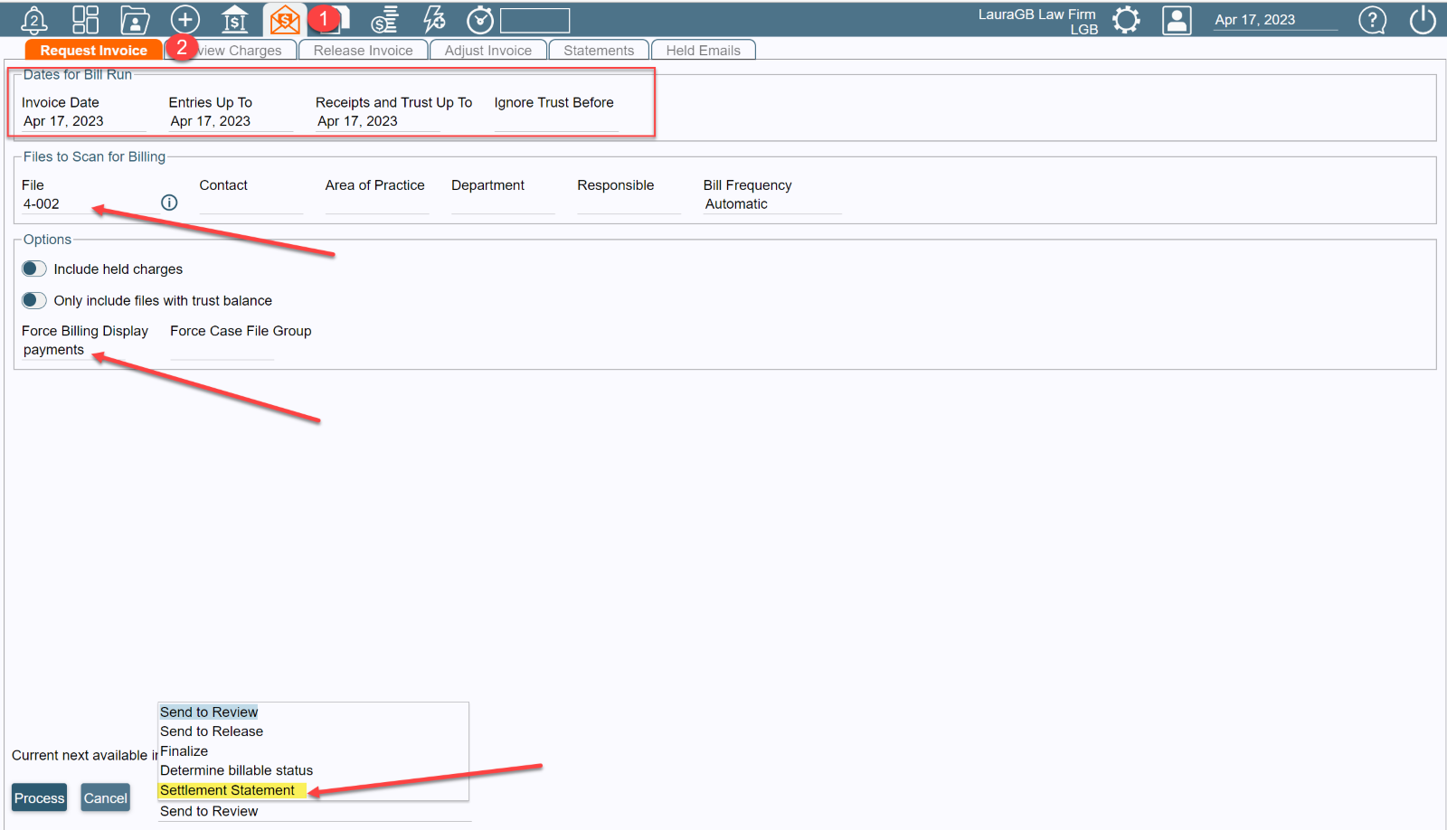Click the Process button
The height and width of the screenshot is (830, 1447).
39,797
